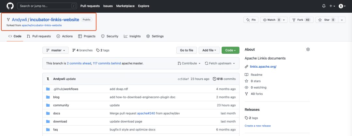Switch to the Pull requests tab
Viewport: 352px width, 136px height.
(39, 36)
